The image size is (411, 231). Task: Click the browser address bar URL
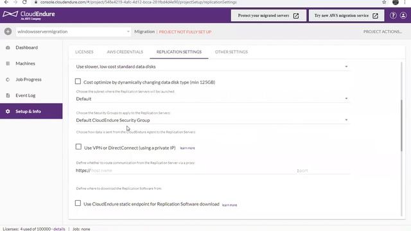[139, 2]
